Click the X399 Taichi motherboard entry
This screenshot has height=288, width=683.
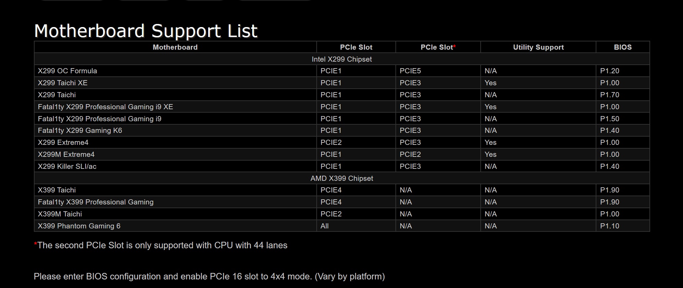57,190
